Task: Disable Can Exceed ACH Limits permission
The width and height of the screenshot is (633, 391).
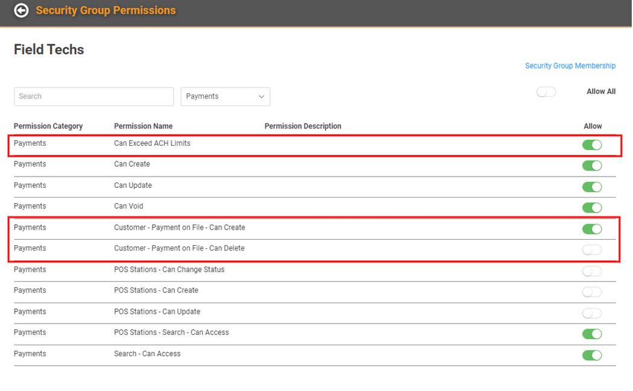Action: (591, 145)
